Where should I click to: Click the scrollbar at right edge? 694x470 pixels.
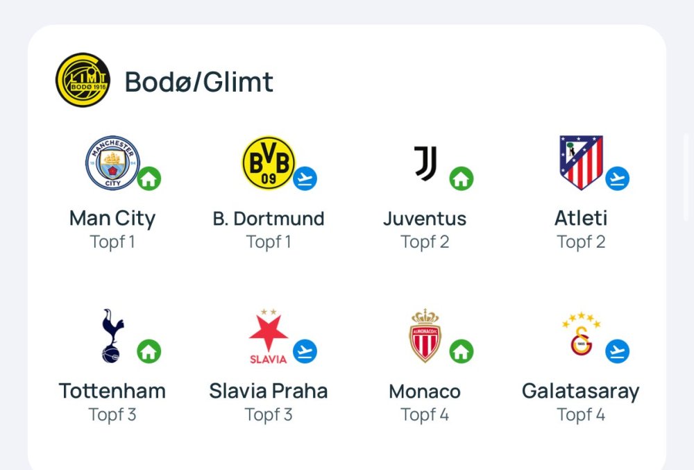tap(687, 177)
